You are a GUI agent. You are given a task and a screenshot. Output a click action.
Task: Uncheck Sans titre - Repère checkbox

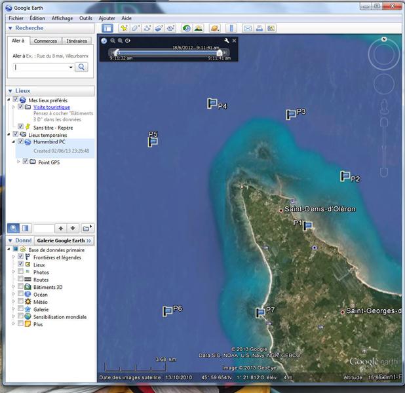[20, 126]
